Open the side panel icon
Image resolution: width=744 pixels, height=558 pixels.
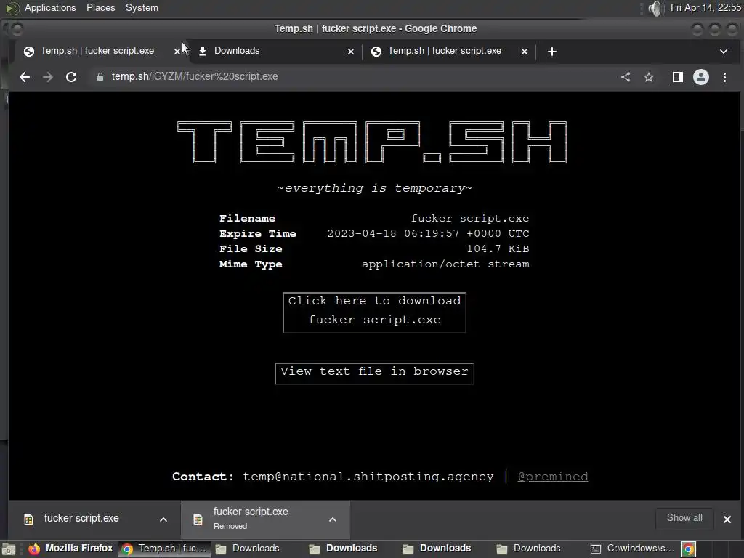point(678,77)
